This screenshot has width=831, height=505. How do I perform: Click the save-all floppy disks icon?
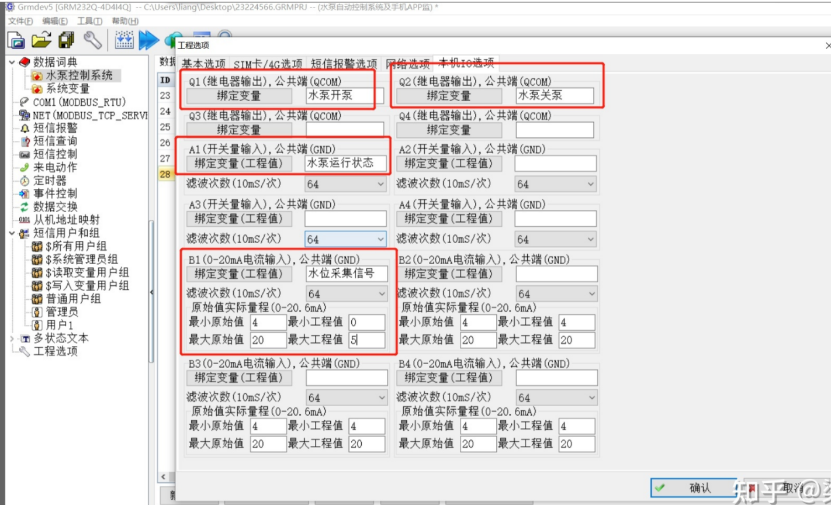pyautogui.click(x=67, y=40)
